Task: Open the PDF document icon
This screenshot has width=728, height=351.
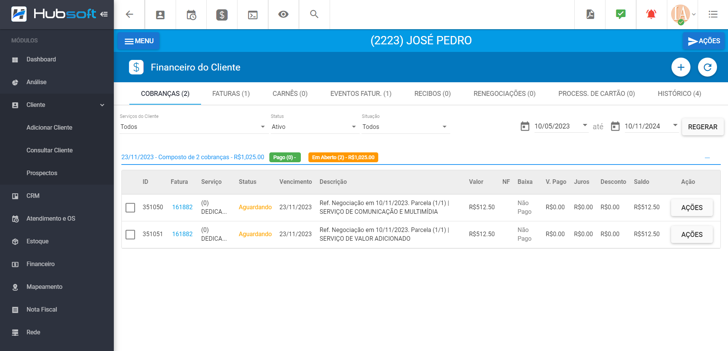Action: (590, 14)
